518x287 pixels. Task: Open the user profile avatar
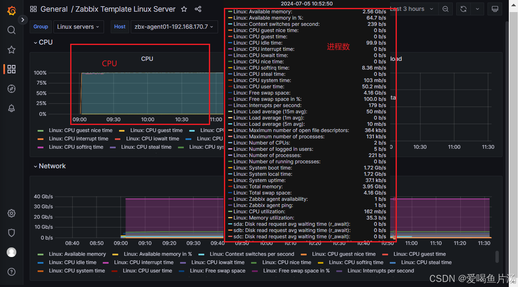point(12,252)
